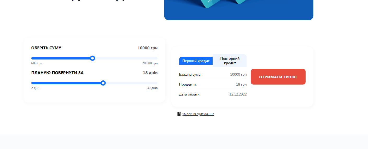Viewport: 368px width, 149px height.
Task: Click the 30 днів maximum label
Action: pyautogui.click(x=152, y=88)
